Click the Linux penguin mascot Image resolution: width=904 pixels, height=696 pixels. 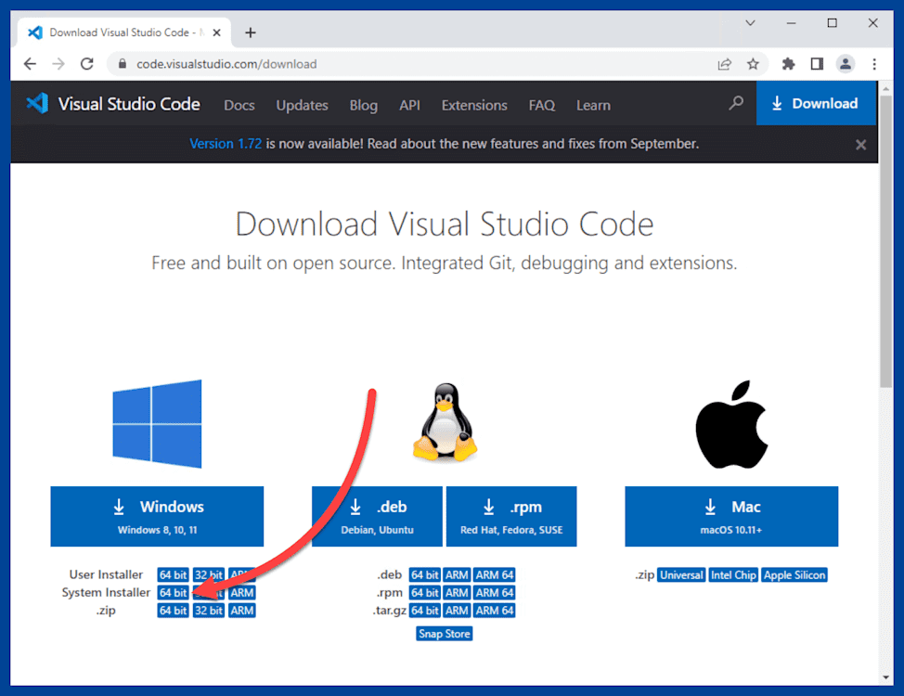(x=445, y=423)
